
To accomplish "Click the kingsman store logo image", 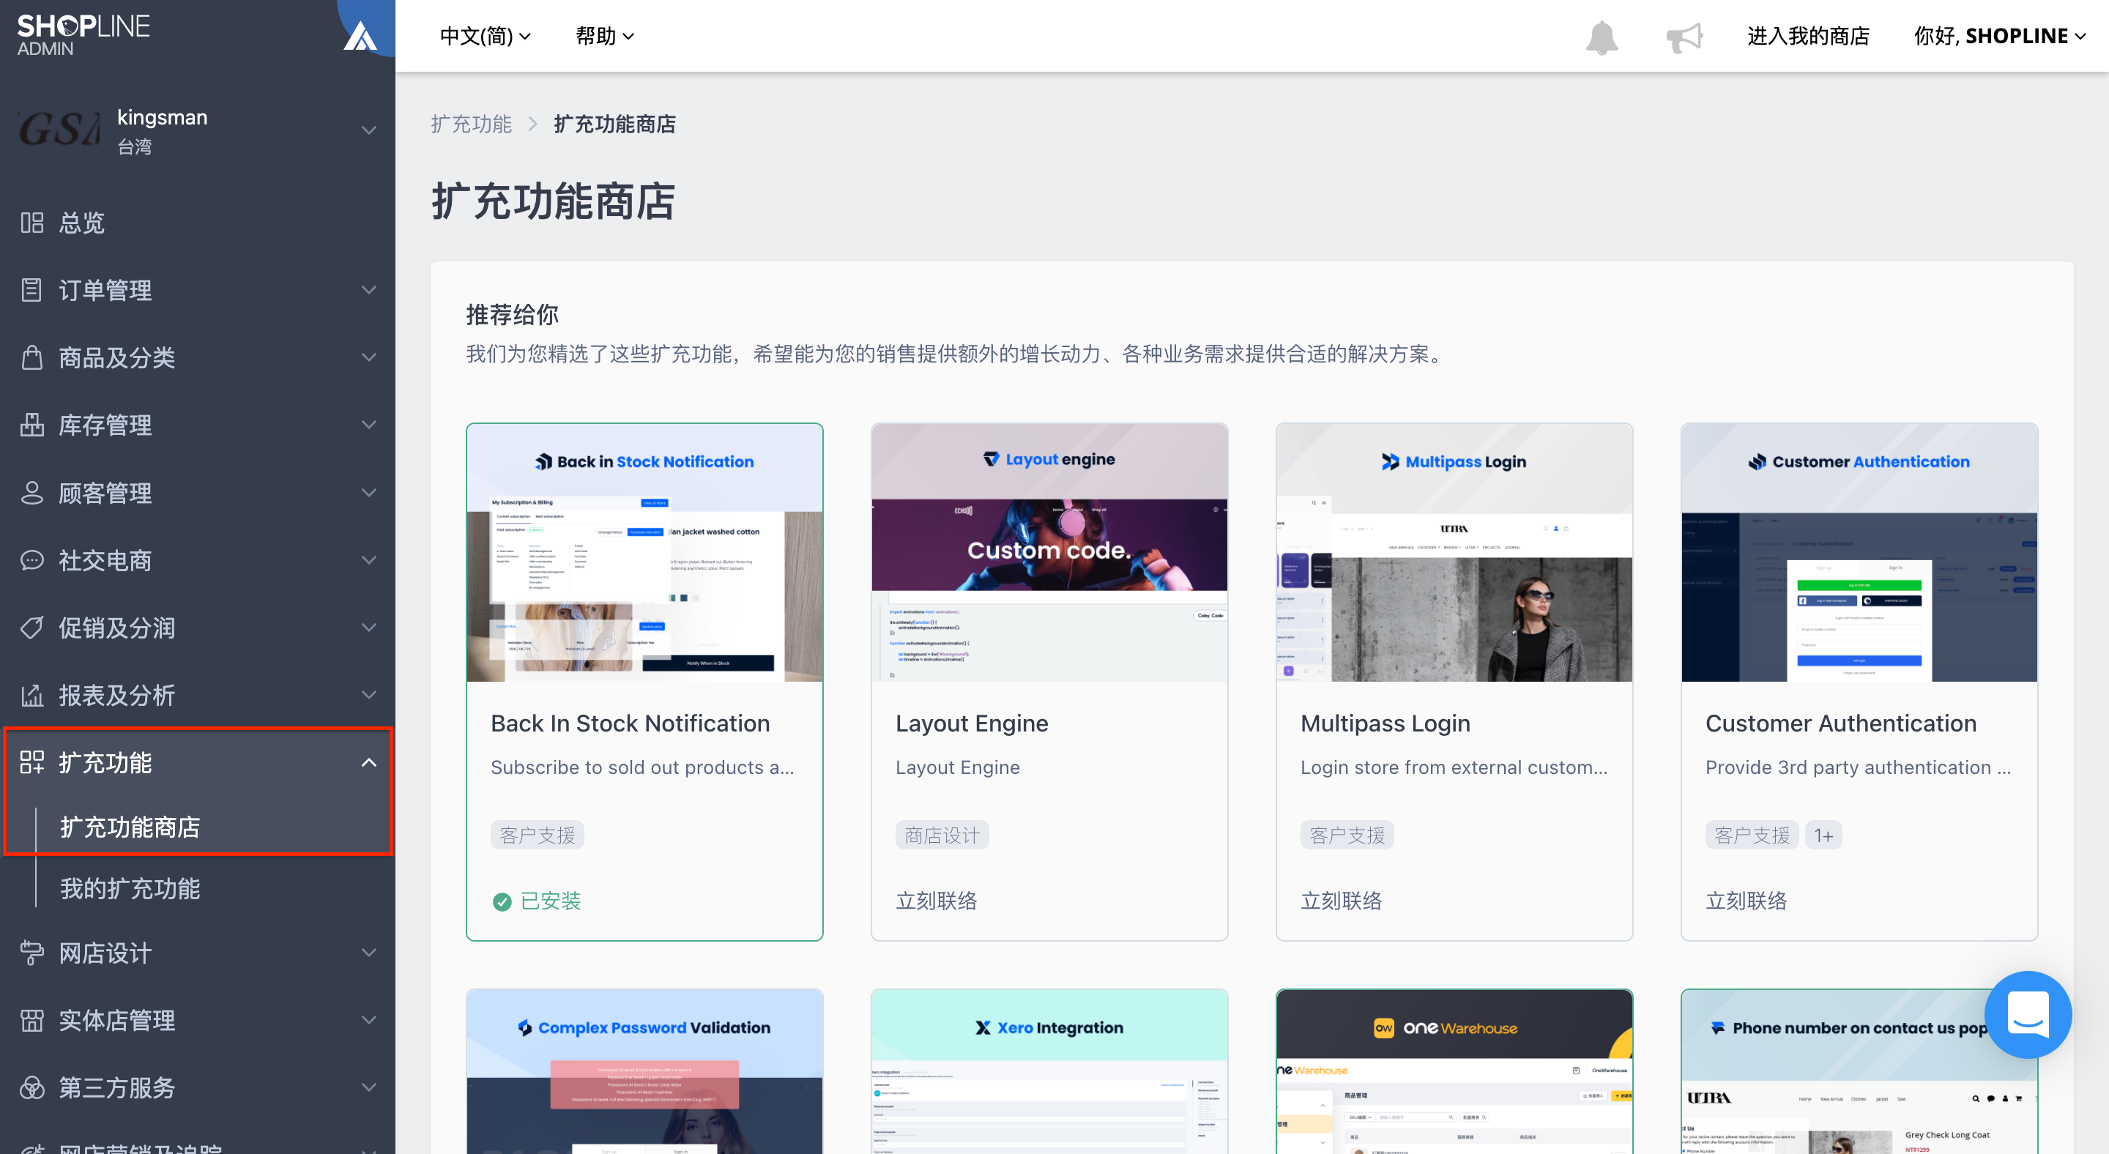I will 60,130.
